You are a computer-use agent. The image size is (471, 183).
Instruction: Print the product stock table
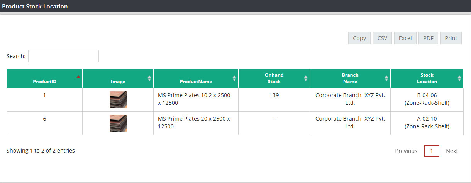point(451,38)
